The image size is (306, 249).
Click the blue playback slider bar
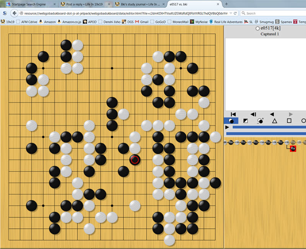pyautogui.click(x=268, y=127)
